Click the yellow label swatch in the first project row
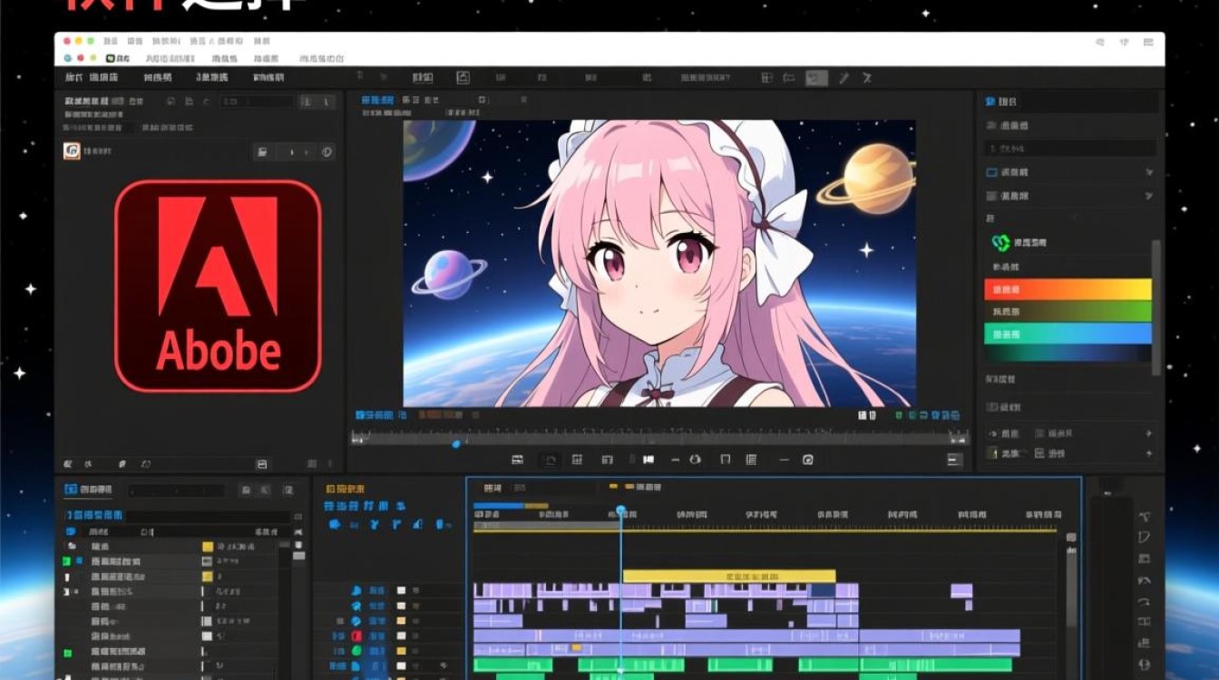 click(208, 547)
